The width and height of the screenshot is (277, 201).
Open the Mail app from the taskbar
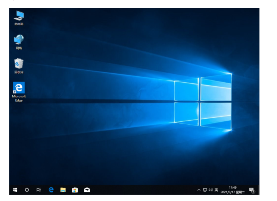[x=87, y=190]
